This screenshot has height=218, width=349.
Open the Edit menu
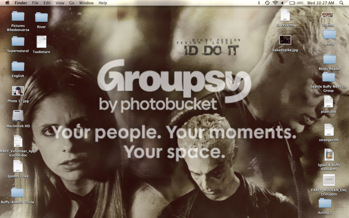click(47, 3)
